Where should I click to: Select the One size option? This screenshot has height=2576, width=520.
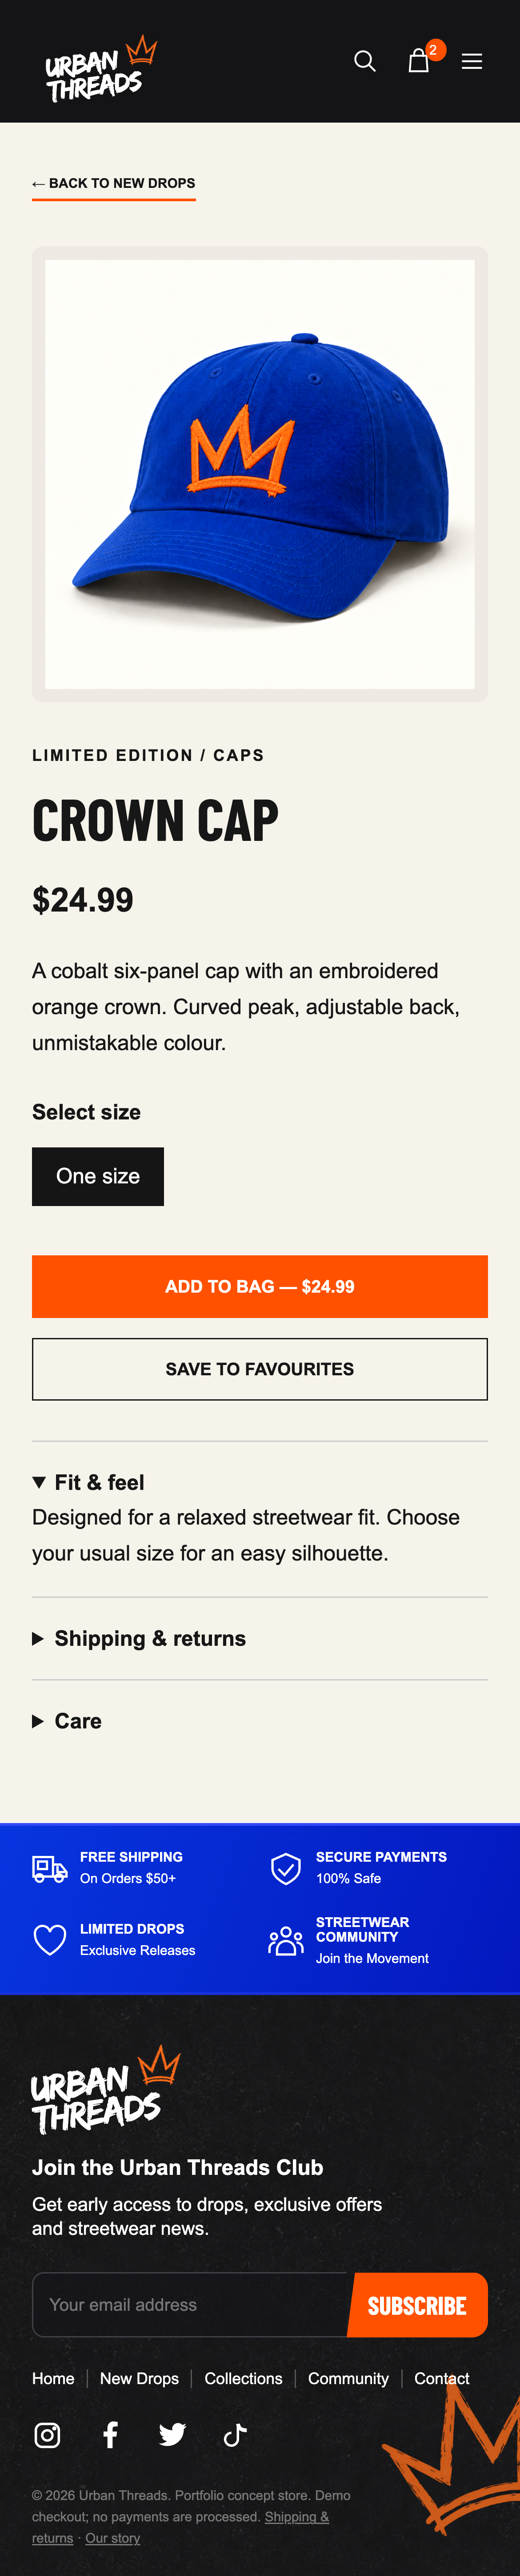(x=98, y=1176)
